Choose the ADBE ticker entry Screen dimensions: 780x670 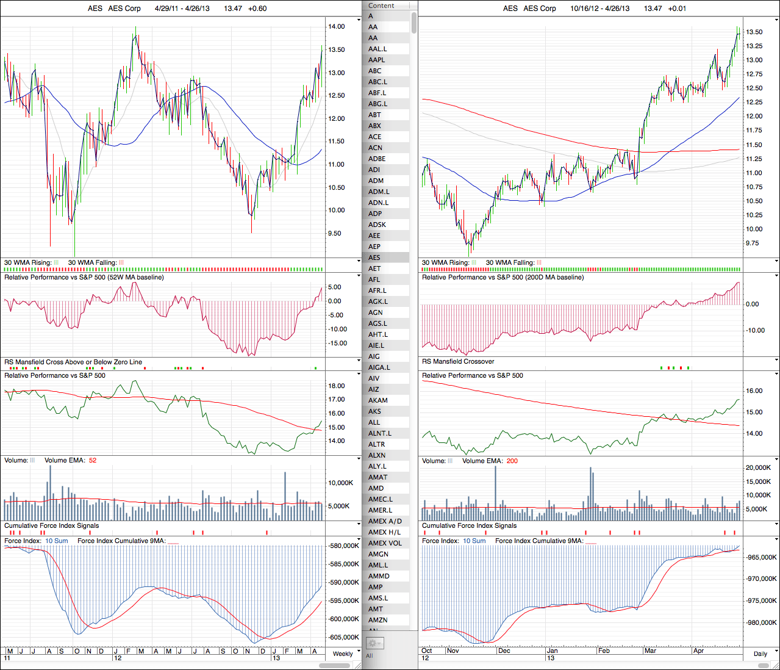(377, 159)
